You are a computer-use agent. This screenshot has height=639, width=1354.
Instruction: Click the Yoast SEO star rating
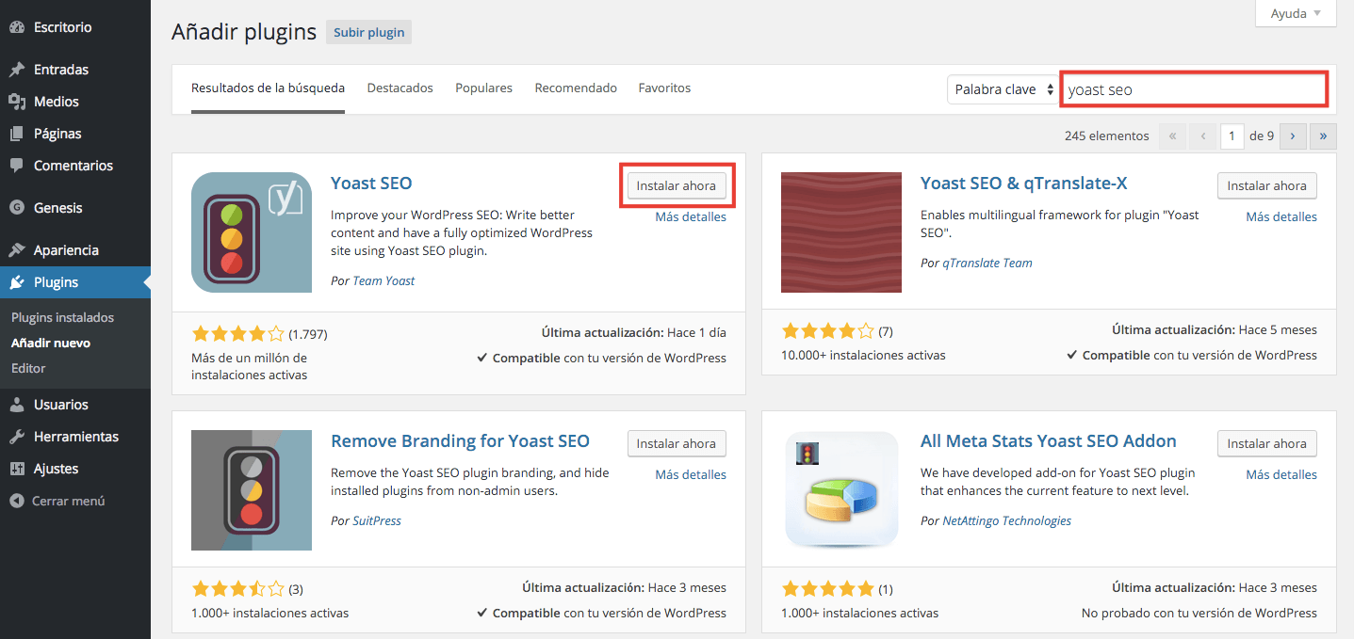pyautogui.click(x=237, y=333)
